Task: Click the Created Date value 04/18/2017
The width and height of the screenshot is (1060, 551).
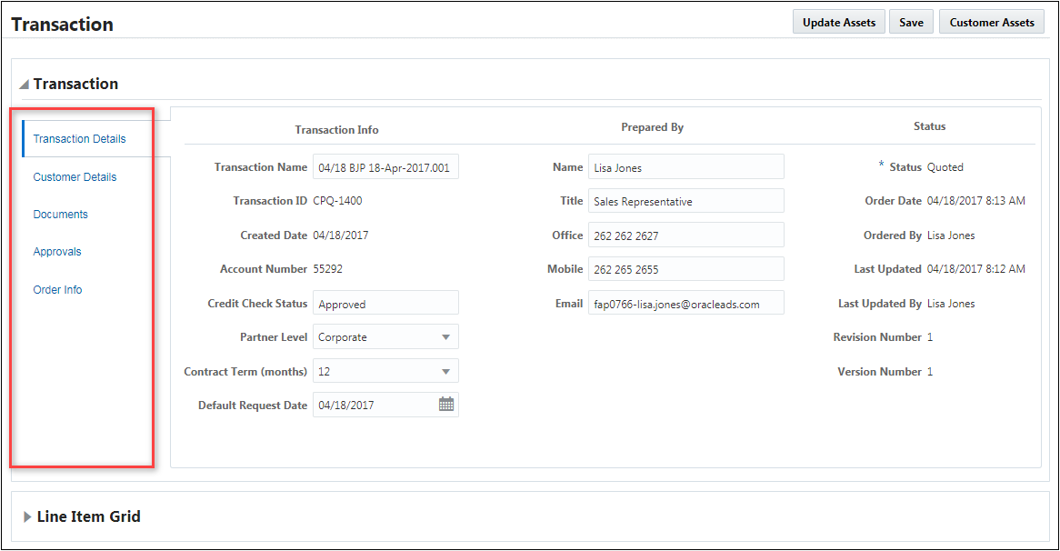Action: tap(341, 235)
